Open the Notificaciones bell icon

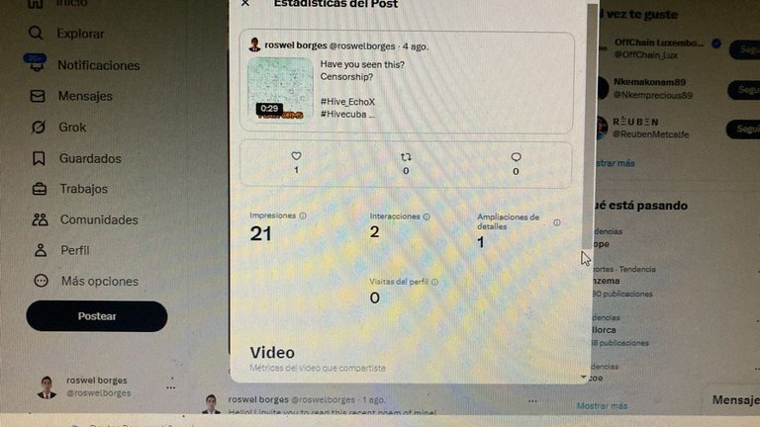click(x=35, y=64)
